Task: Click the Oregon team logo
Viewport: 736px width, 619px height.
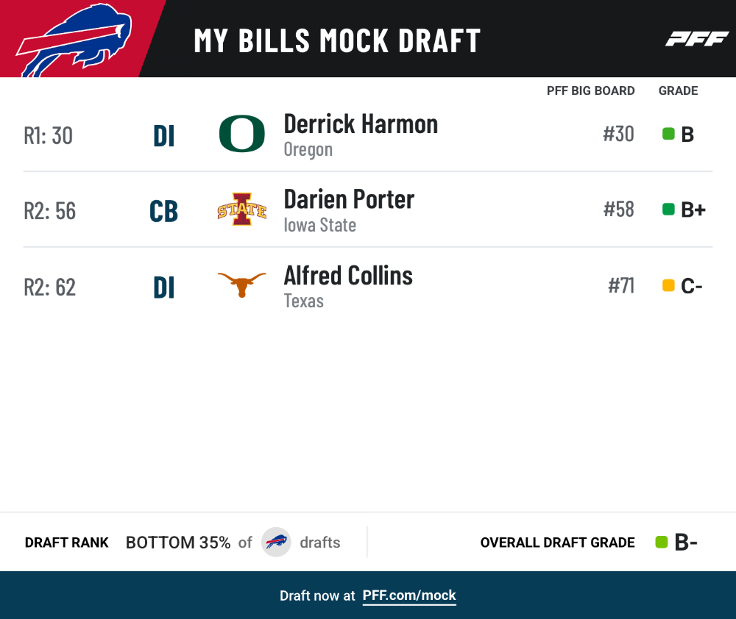Action: pyautogui.click(x=241, y=134)
